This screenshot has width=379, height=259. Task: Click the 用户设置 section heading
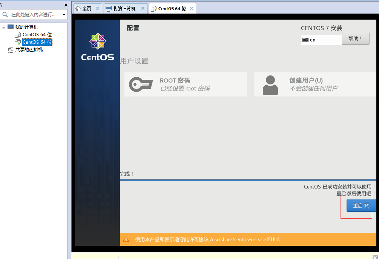tap(134, 61)
